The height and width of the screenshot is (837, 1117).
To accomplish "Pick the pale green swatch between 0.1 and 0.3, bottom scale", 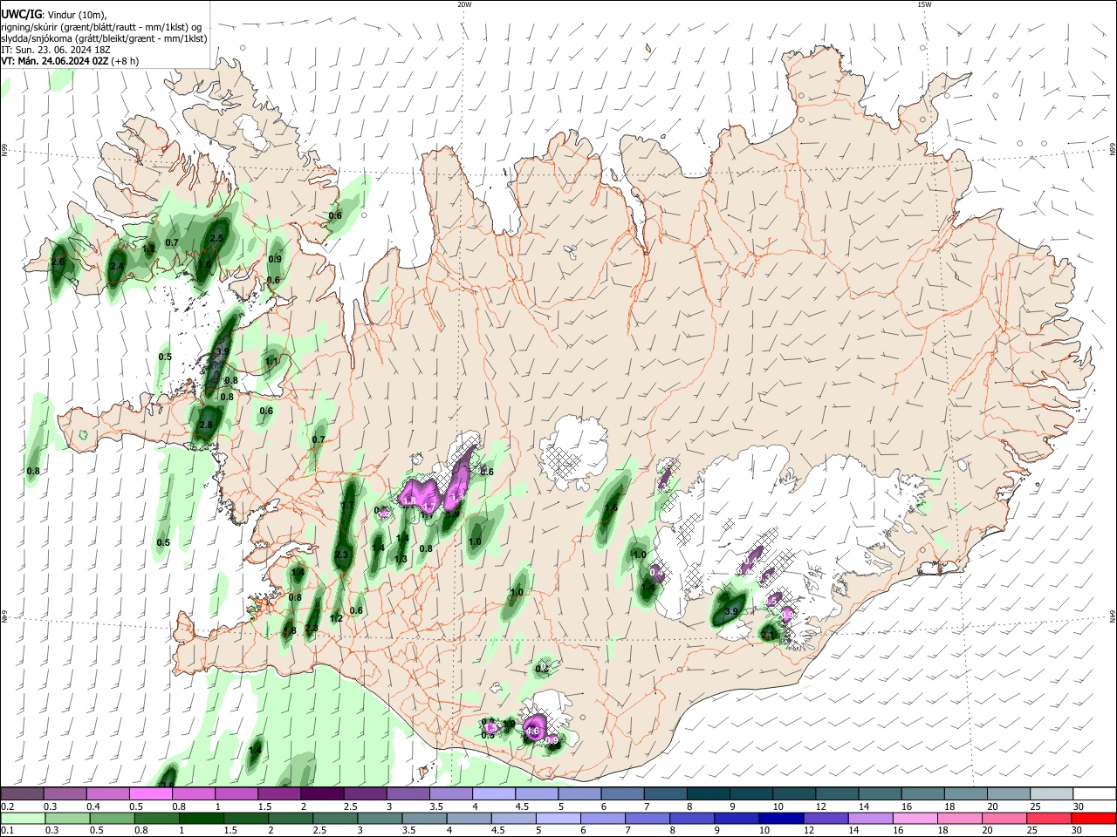I will [22, 818].
